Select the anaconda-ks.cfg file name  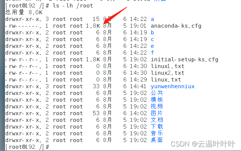coord(176,26)
